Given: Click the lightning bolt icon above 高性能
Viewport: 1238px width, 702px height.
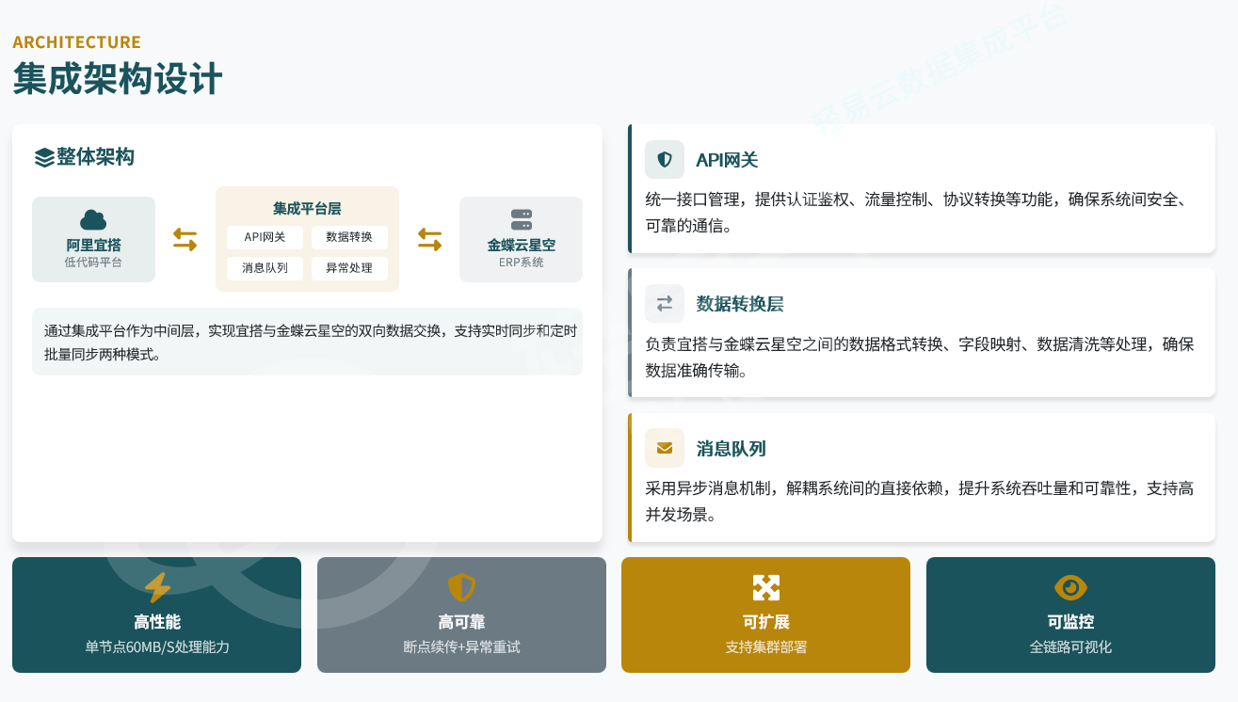Looking at the screenshot, I should pos(157,588).
